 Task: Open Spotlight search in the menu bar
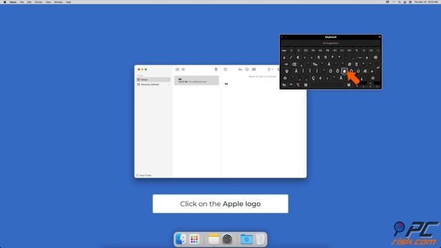point(399,2)
